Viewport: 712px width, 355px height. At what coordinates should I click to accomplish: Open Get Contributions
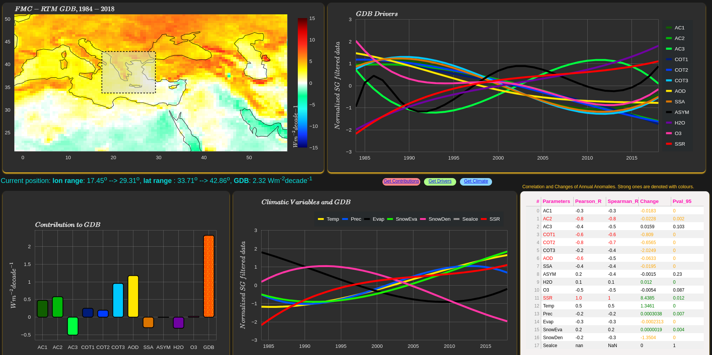pyautogui.click(x=401, y=181)
